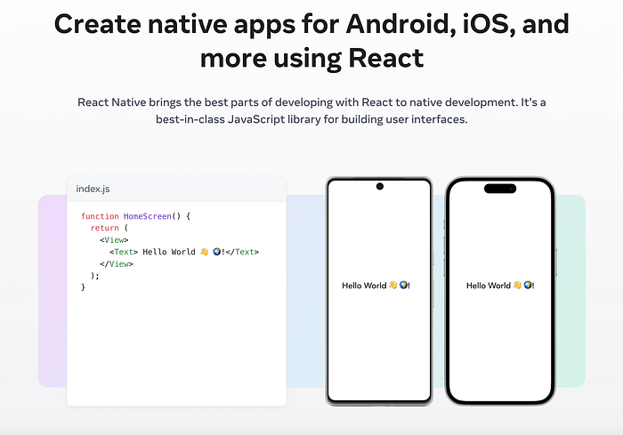Click the waving hand emoji on Android screen
The width and height of the screenshot is (623, 435).
[x=392, y=285]
